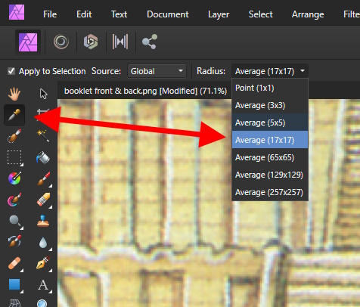Switch to the Liquify Persona
360x307 pixels.
(61, 42)
